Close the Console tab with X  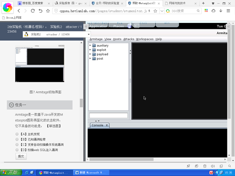pos(107,125)
